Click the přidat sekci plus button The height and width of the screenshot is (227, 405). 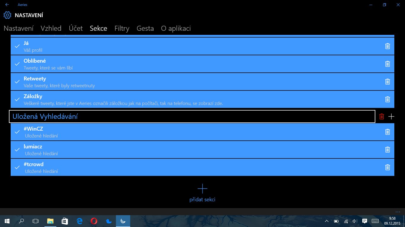pos(202,189)
